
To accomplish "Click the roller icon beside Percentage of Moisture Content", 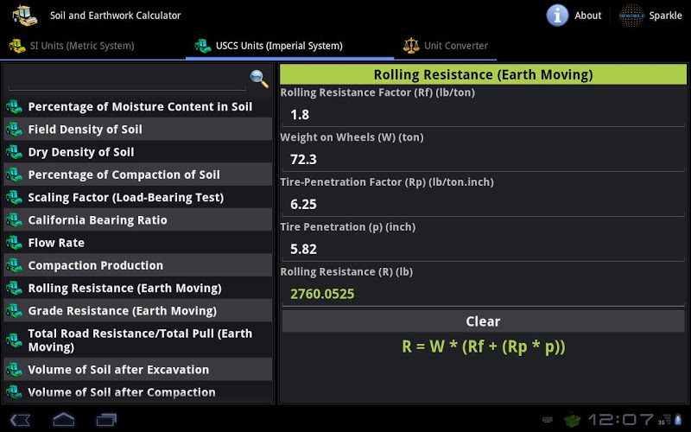I will pyautogui.click(x=14, y=106).
